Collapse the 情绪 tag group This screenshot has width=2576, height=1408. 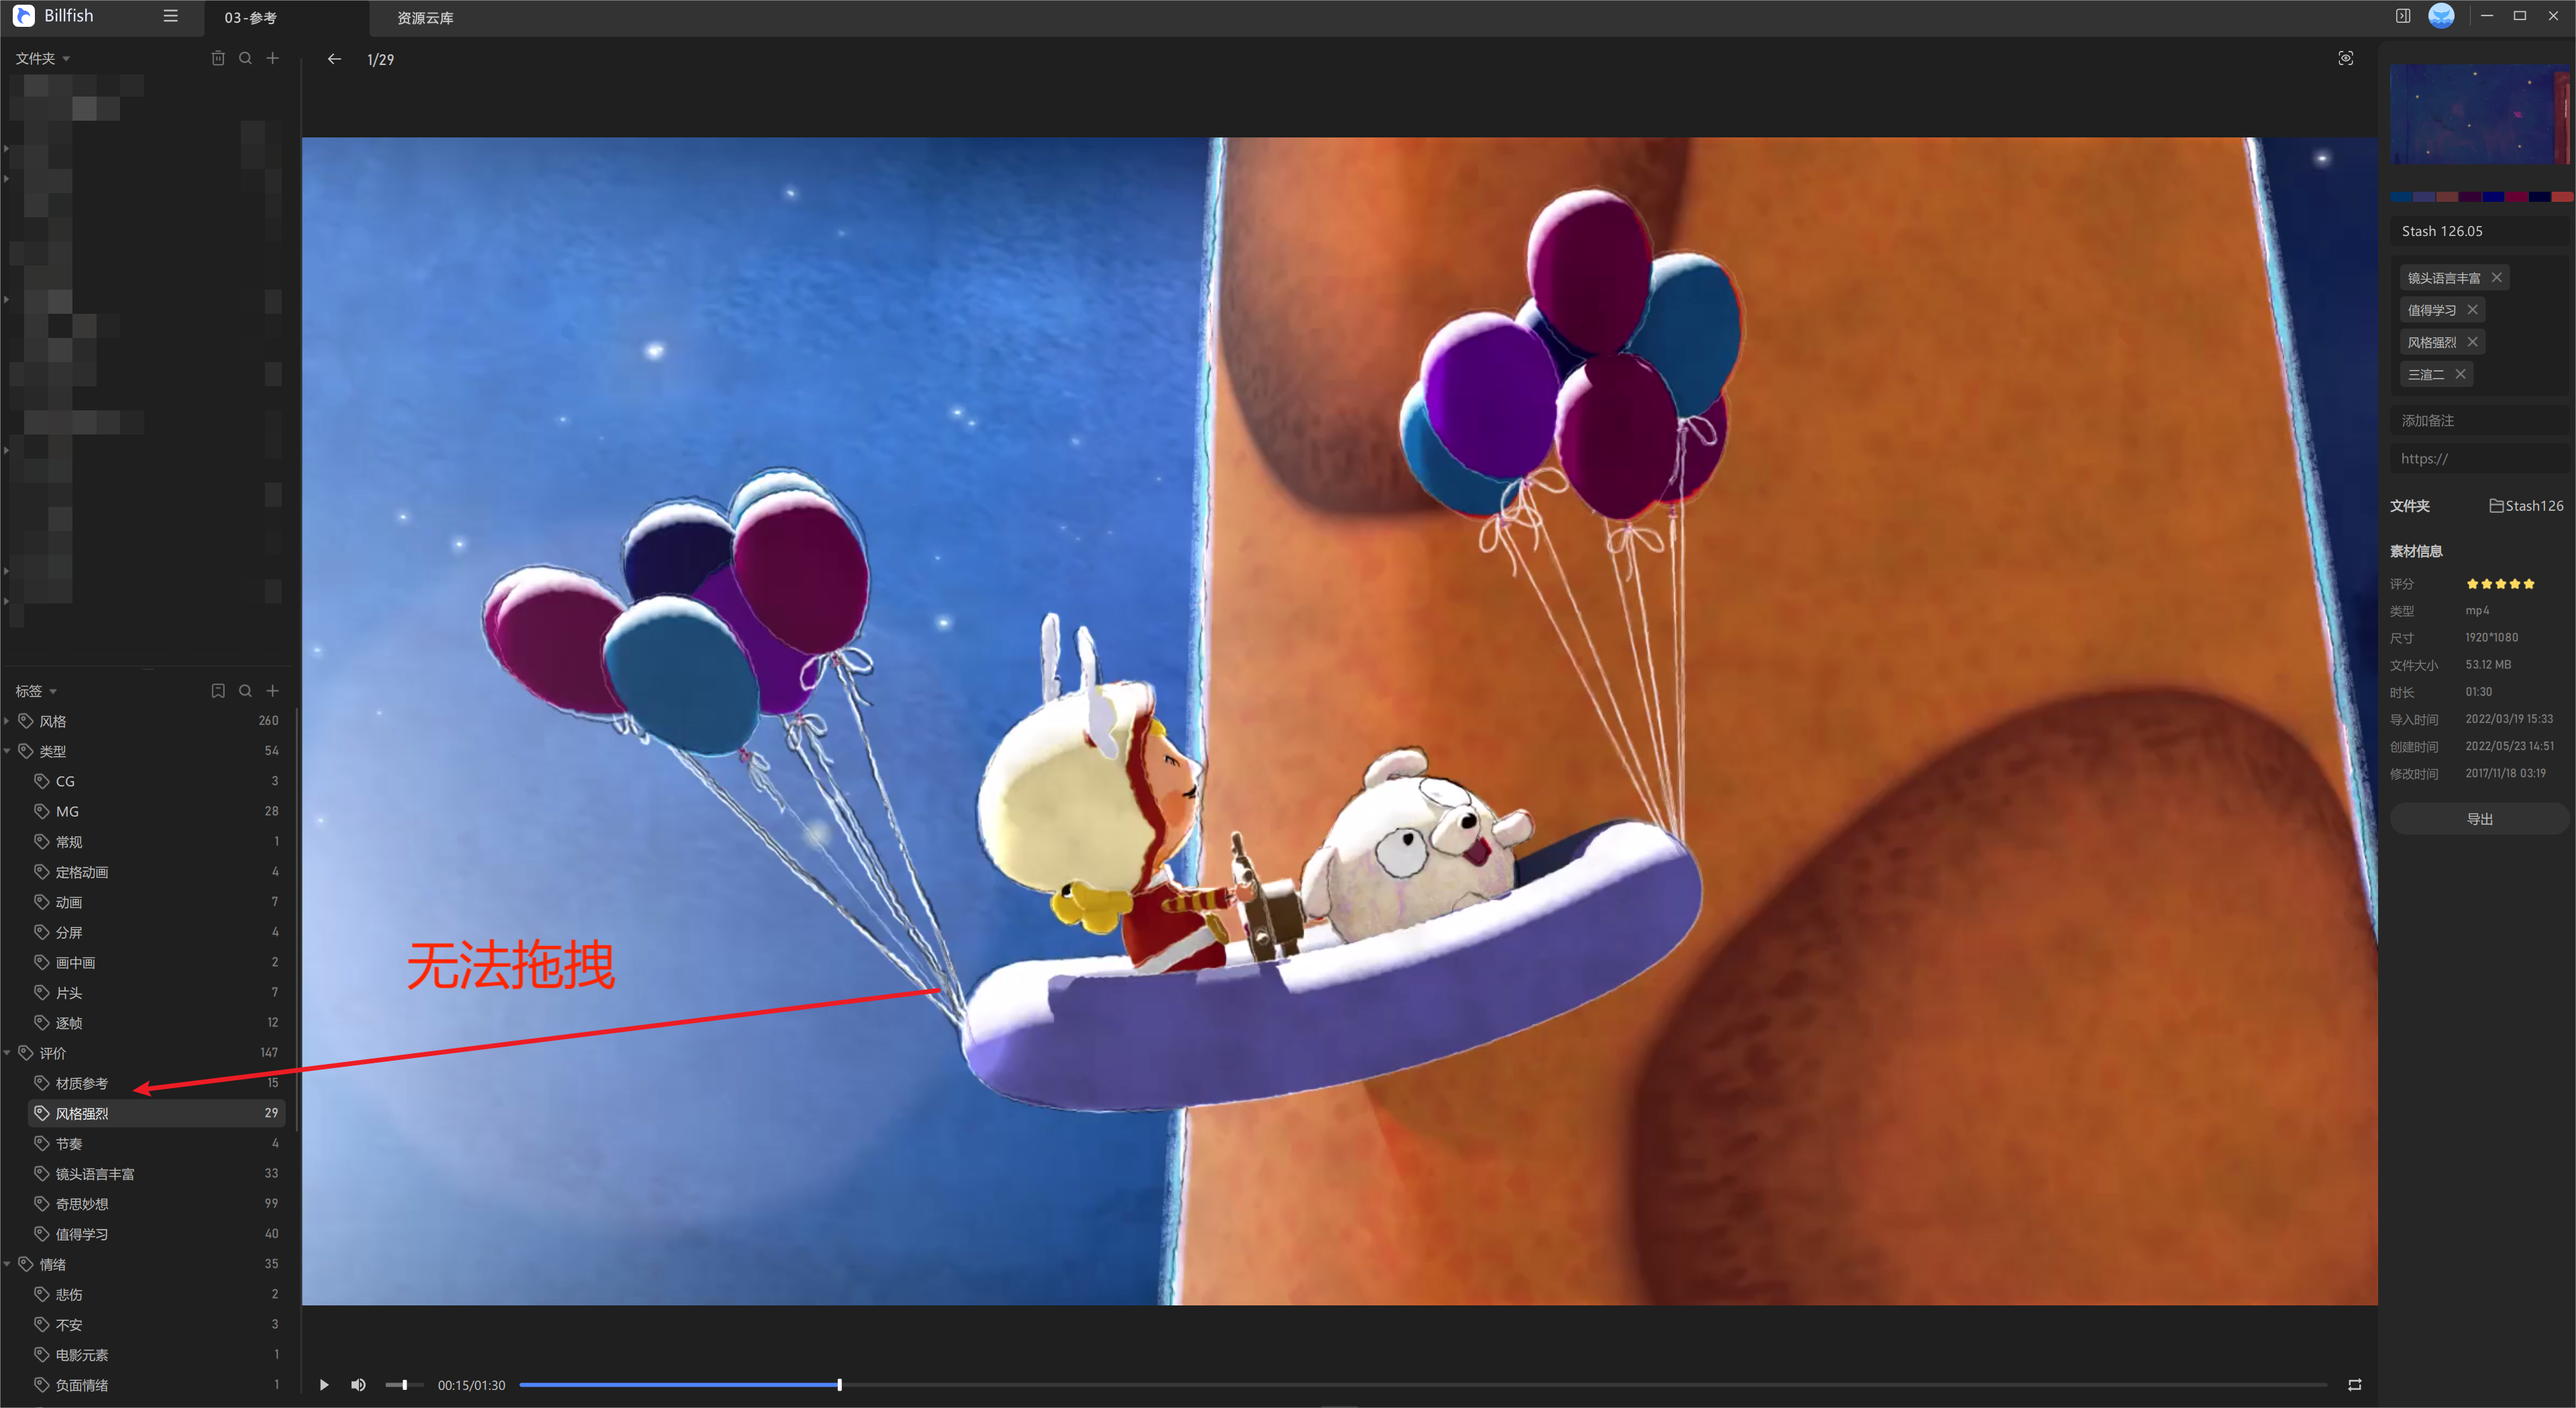[7, 1264]
